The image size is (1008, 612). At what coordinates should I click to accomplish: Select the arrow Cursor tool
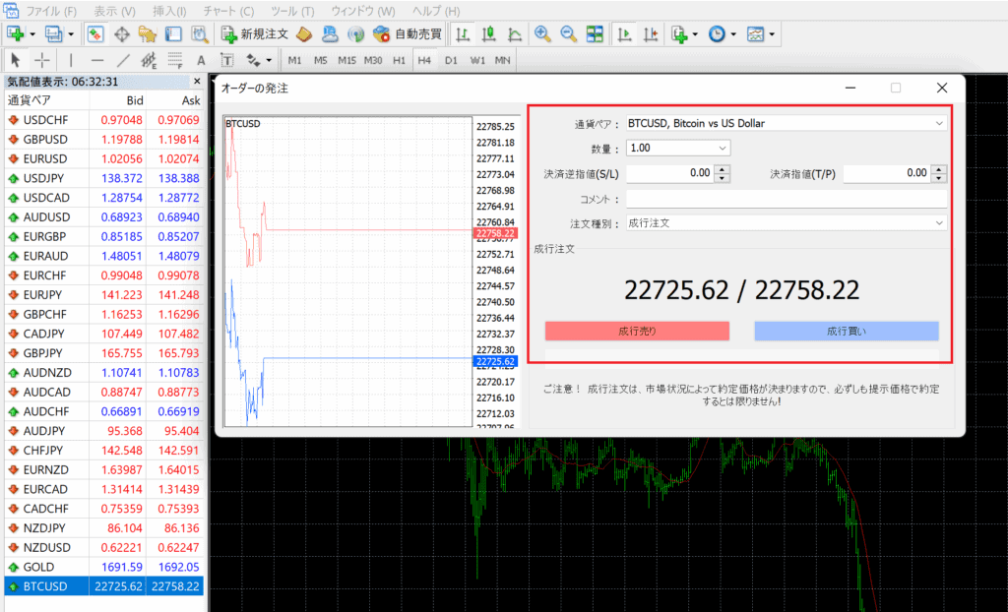click(16, 60)
